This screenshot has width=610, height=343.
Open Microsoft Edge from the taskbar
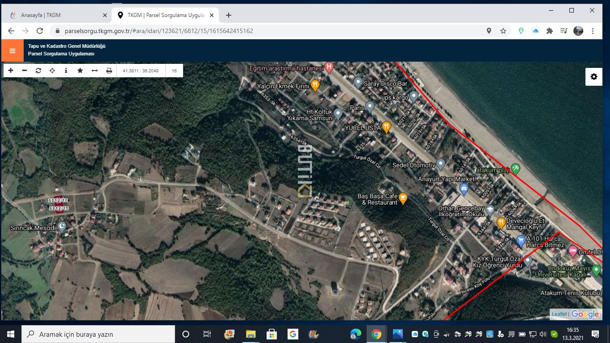pyautogui.click(x=355, y=334)
